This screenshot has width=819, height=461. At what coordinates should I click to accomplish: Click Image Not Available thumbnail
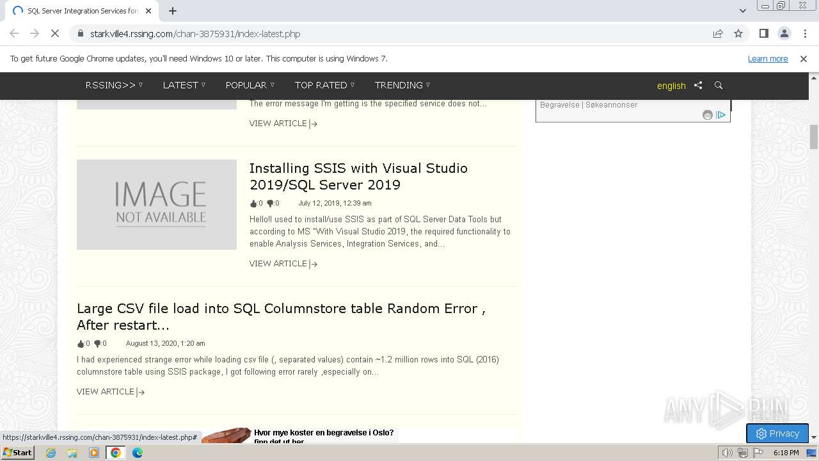tap(157, 204)
